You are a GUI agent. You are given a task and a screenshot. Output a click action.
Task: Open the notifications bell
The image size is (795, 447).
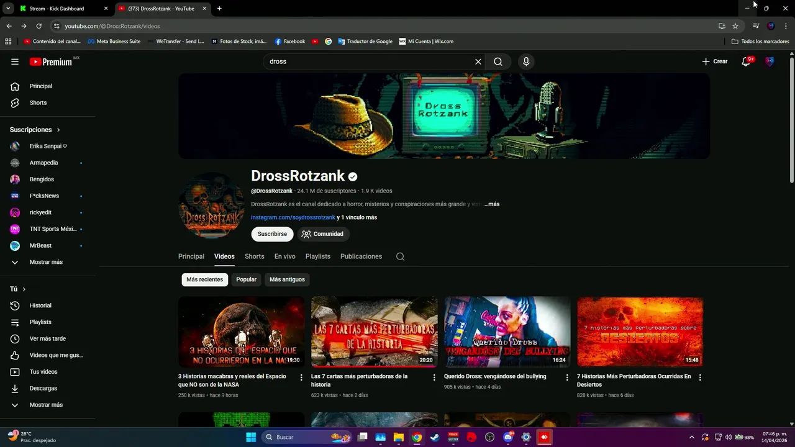(x=747, y=61)
